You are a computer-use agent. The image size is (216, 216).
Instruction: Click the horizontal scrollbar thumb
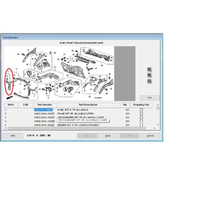[77, 128]
